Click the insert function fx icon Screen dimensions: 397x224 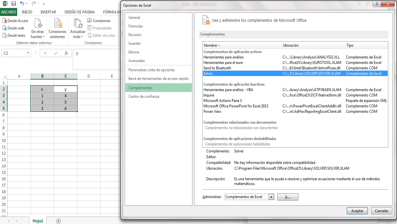pos(66,53)
